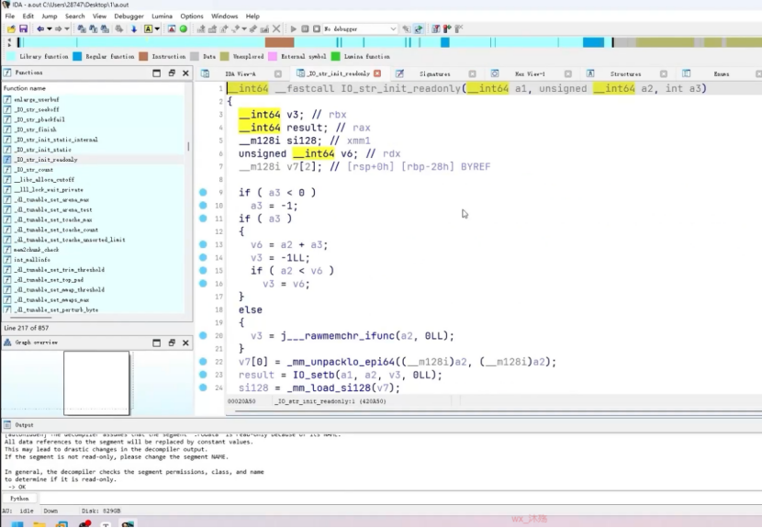The width and height of the screenshot is (762, 528).
Task: Open the text style A dropdown arrow
Action: point(157,29)
